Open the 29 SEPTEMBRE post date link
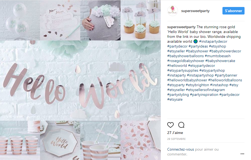Screen dimensions: 251x160 click(176, 139)
